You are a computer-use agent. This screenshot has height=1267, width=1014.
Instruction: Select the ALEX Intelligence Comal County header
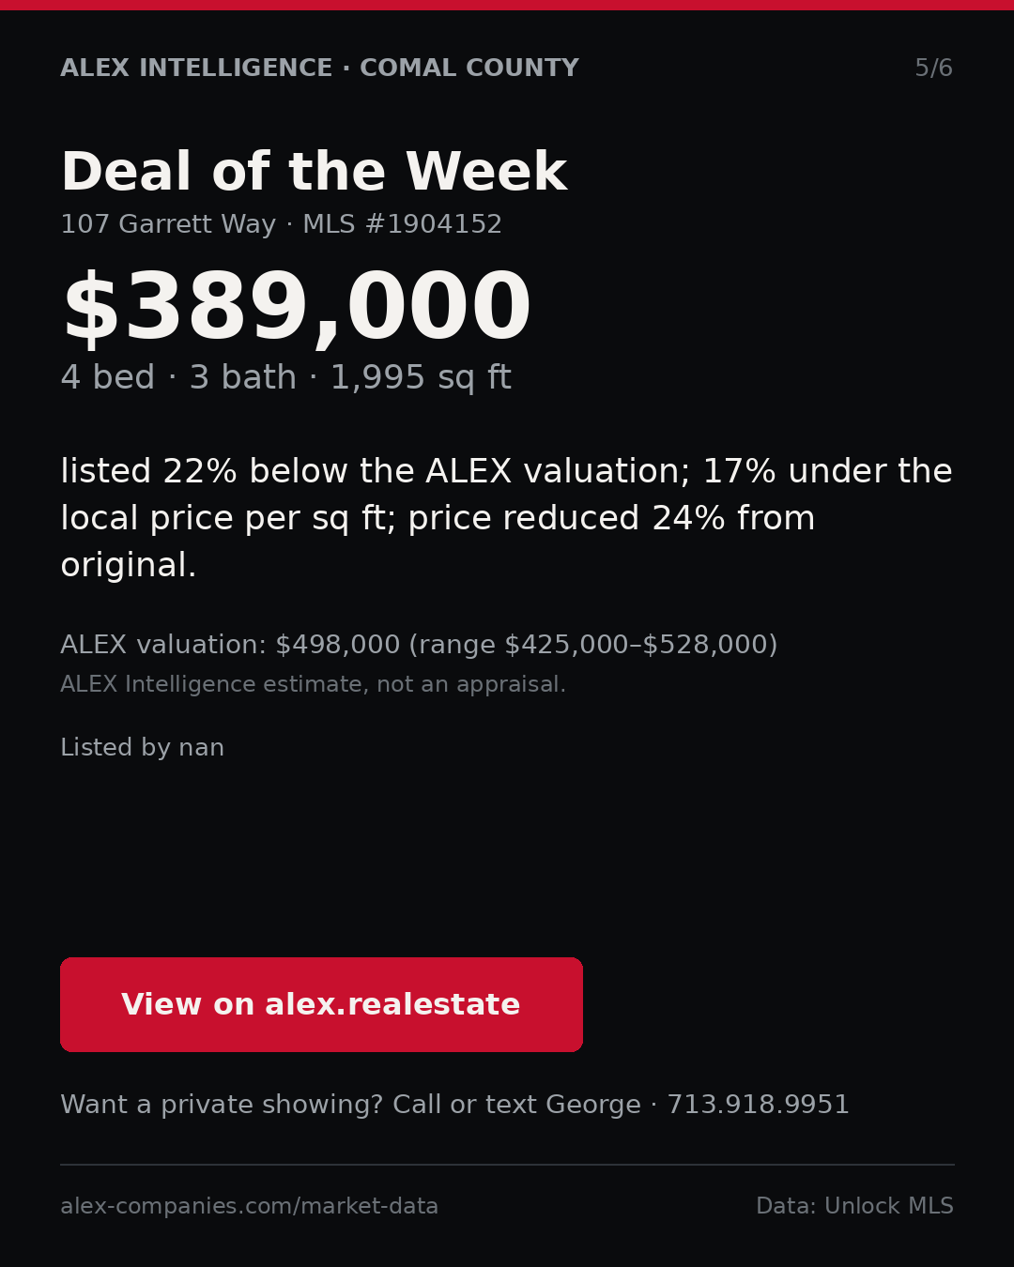pos(319,69)
